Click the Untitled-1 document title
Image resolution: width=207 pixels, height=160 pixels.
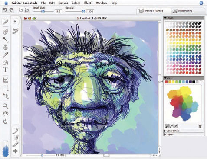coord(93,19)
